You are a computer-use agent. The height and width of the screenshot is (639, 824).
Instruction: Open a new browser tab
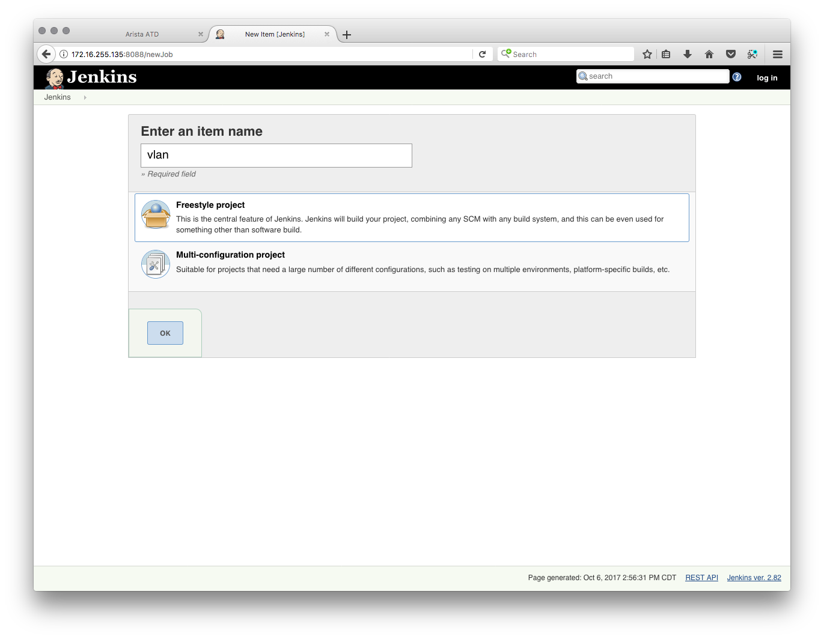pos(347,35)
